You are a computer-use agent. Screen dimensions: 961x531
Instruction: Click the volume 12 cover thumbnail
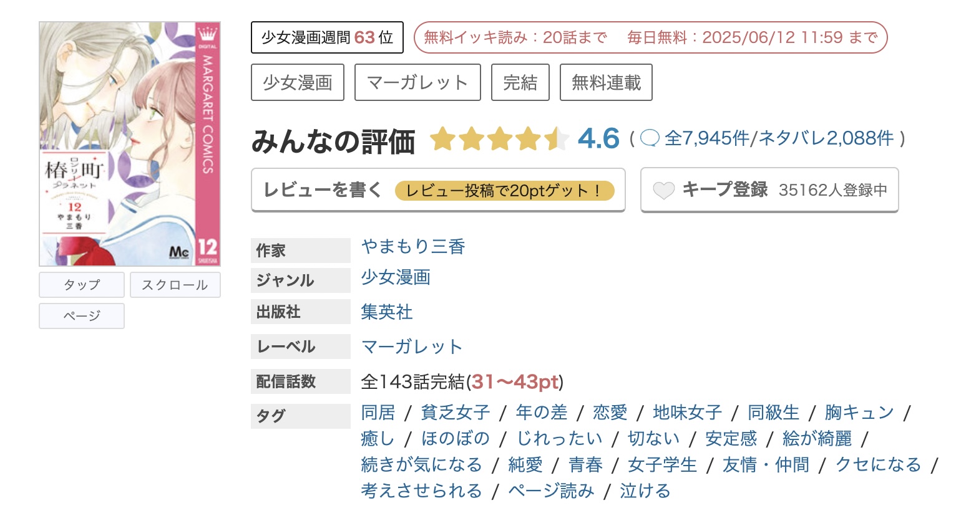(x=129, y=143)
